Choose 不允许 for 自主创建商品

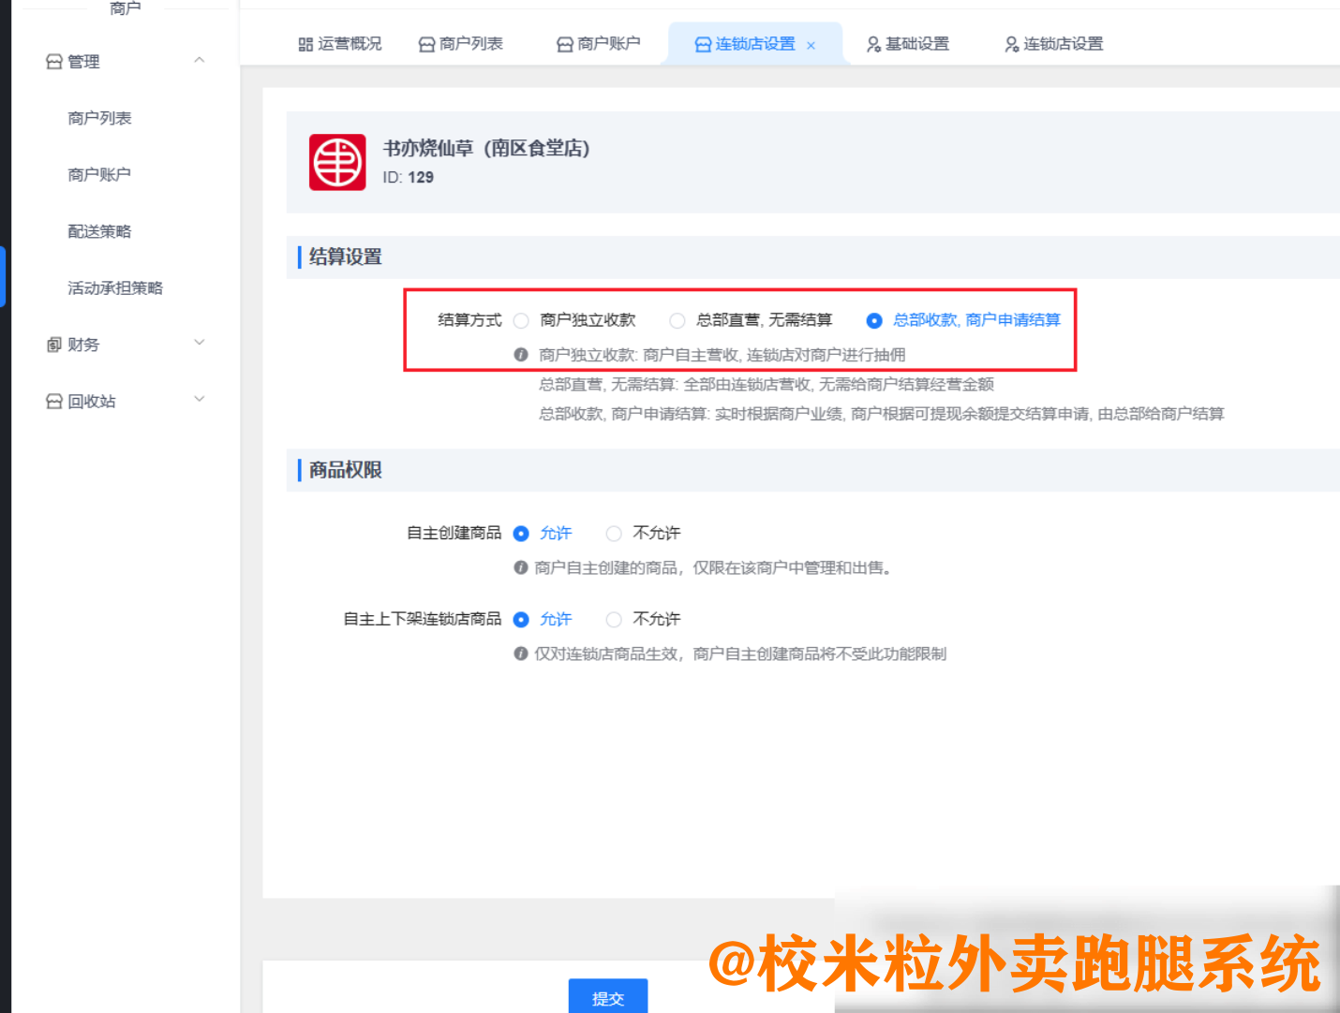pyautogui.click(x=614, y=534)
